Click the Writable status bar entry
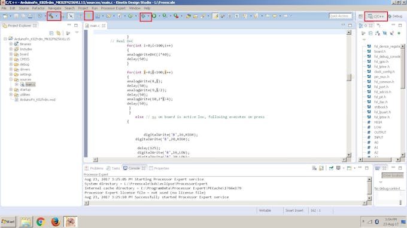The image size is (407, 228). click(265, 211)
